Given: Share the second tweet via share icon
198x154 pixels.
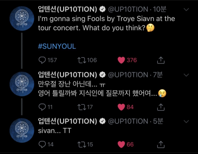Looking at the screenshot, I should point(161,107).
